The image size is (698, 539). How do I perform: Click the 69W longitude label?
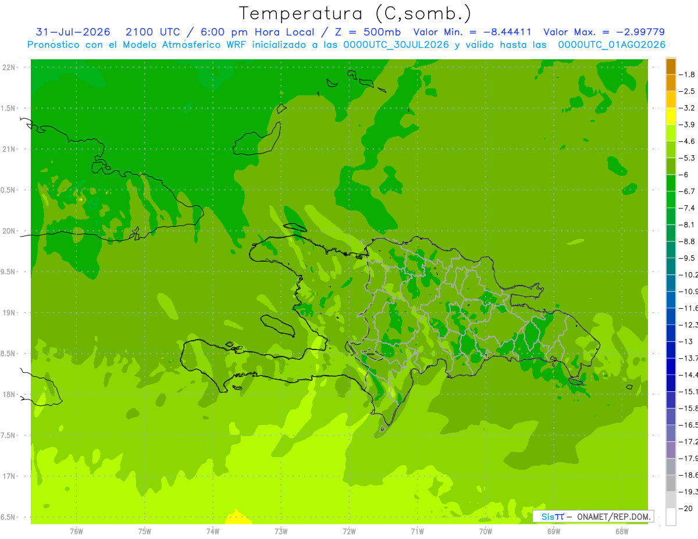554,531
